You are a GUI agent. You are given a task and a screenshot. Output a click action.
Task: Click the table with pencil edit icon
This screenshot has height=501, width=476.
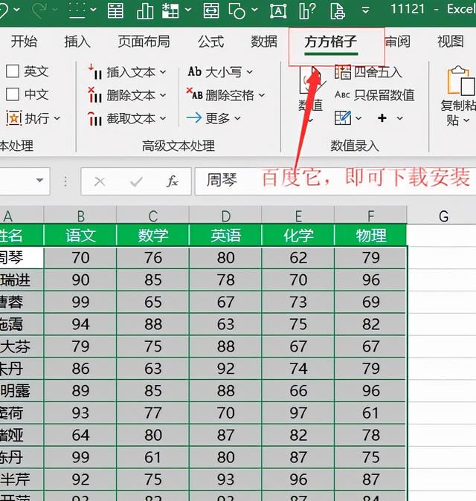[343, 118]
